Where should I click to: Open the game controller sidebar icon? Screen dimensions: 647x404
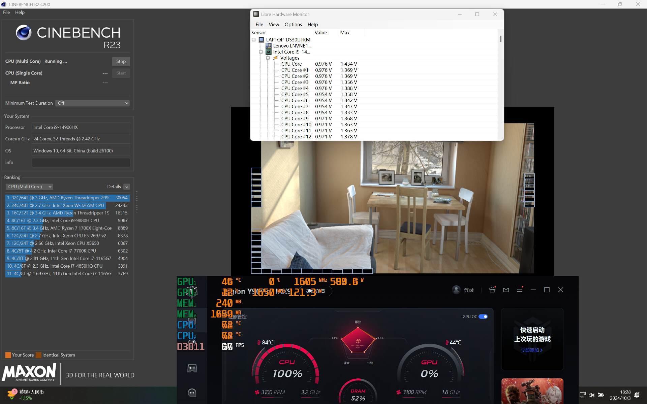(x=192, y=368)
